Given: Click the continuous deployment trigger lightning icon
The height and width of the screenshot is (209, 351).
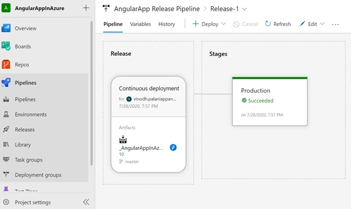Looking at the screenshot, I should click(x=173, y=148).
